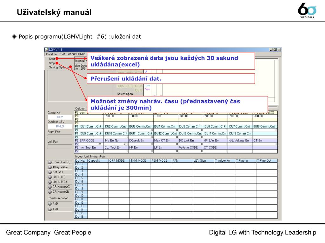The height and width of the screenshot is (243, 325).
Task: Click the DC Link Err cell
Action: click(191, 140)
